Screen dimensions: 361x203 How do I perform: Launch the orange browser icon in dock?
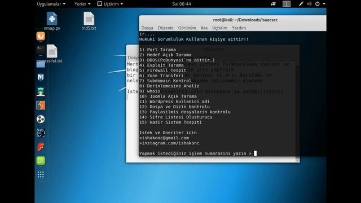point(41,36)
